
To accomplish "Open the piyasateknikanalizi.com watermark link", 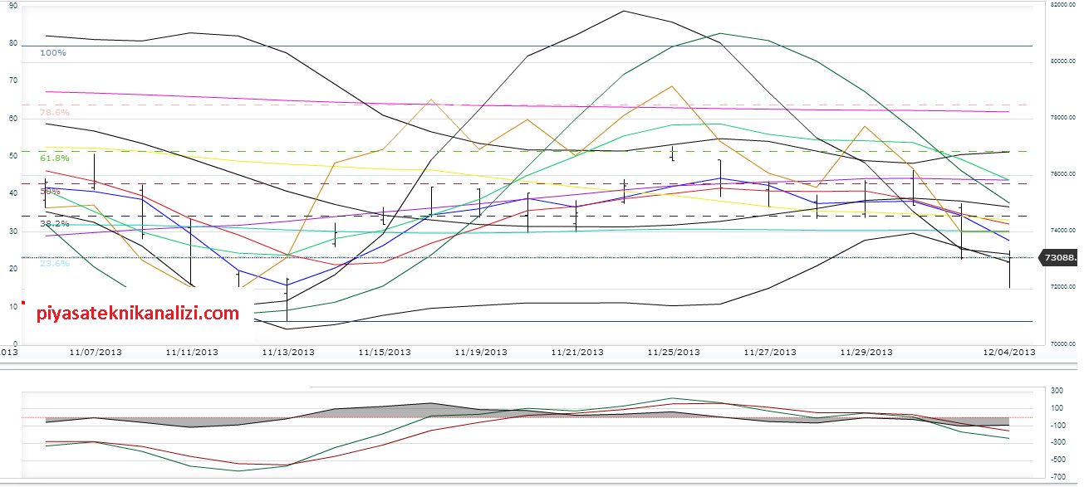I will point(137,314).
